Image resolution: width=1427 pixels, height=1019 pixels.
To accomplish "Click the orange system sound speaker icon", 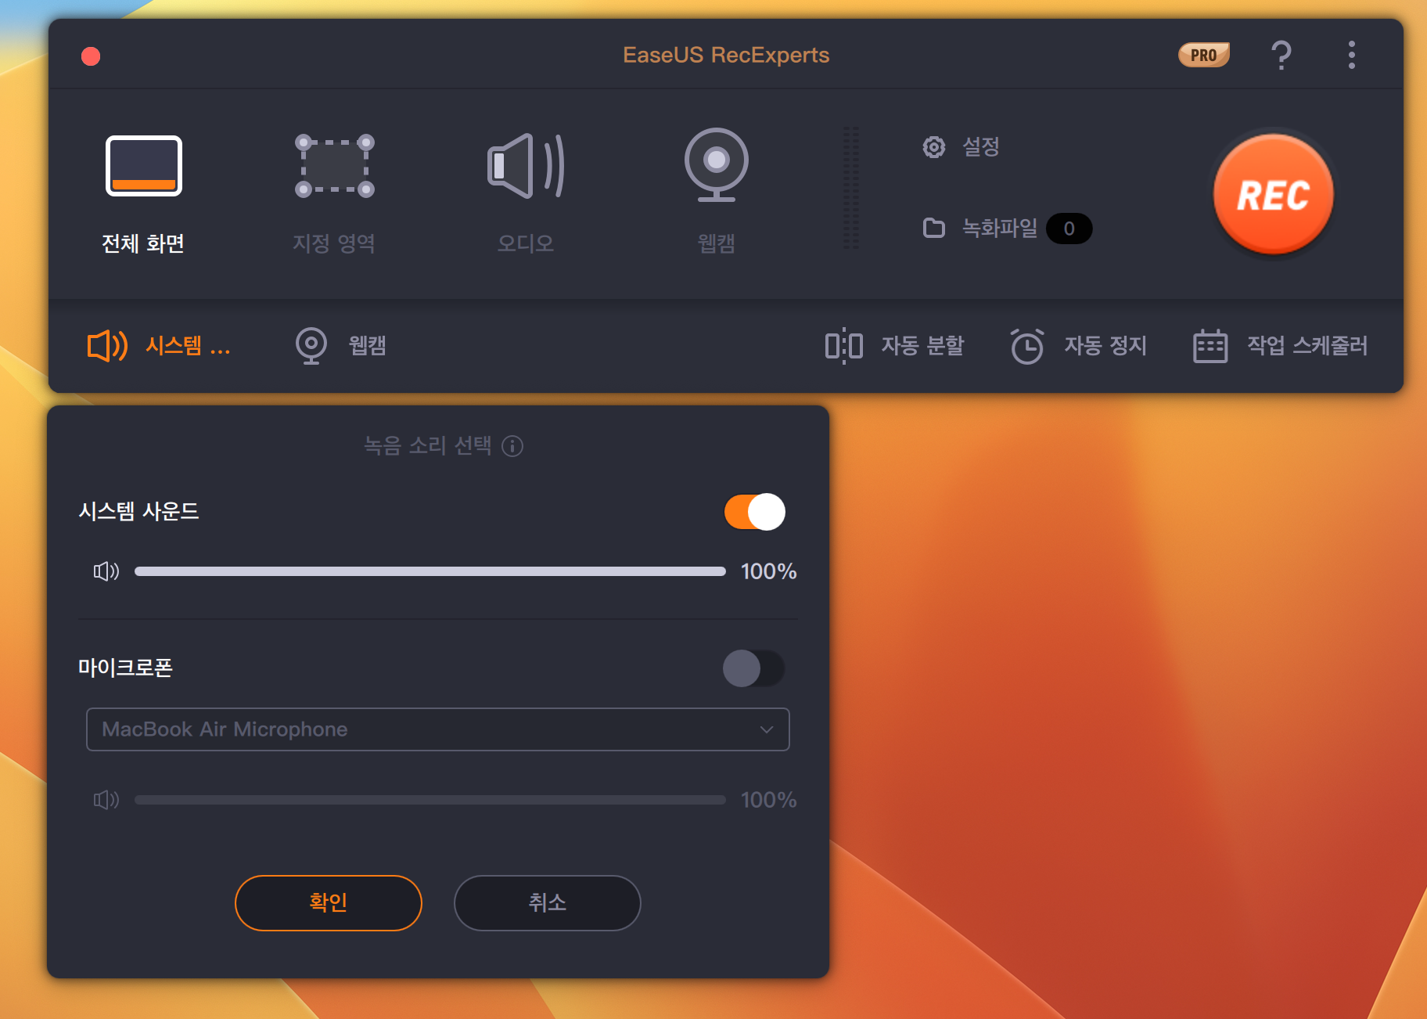I will click(x=107, y=345).
